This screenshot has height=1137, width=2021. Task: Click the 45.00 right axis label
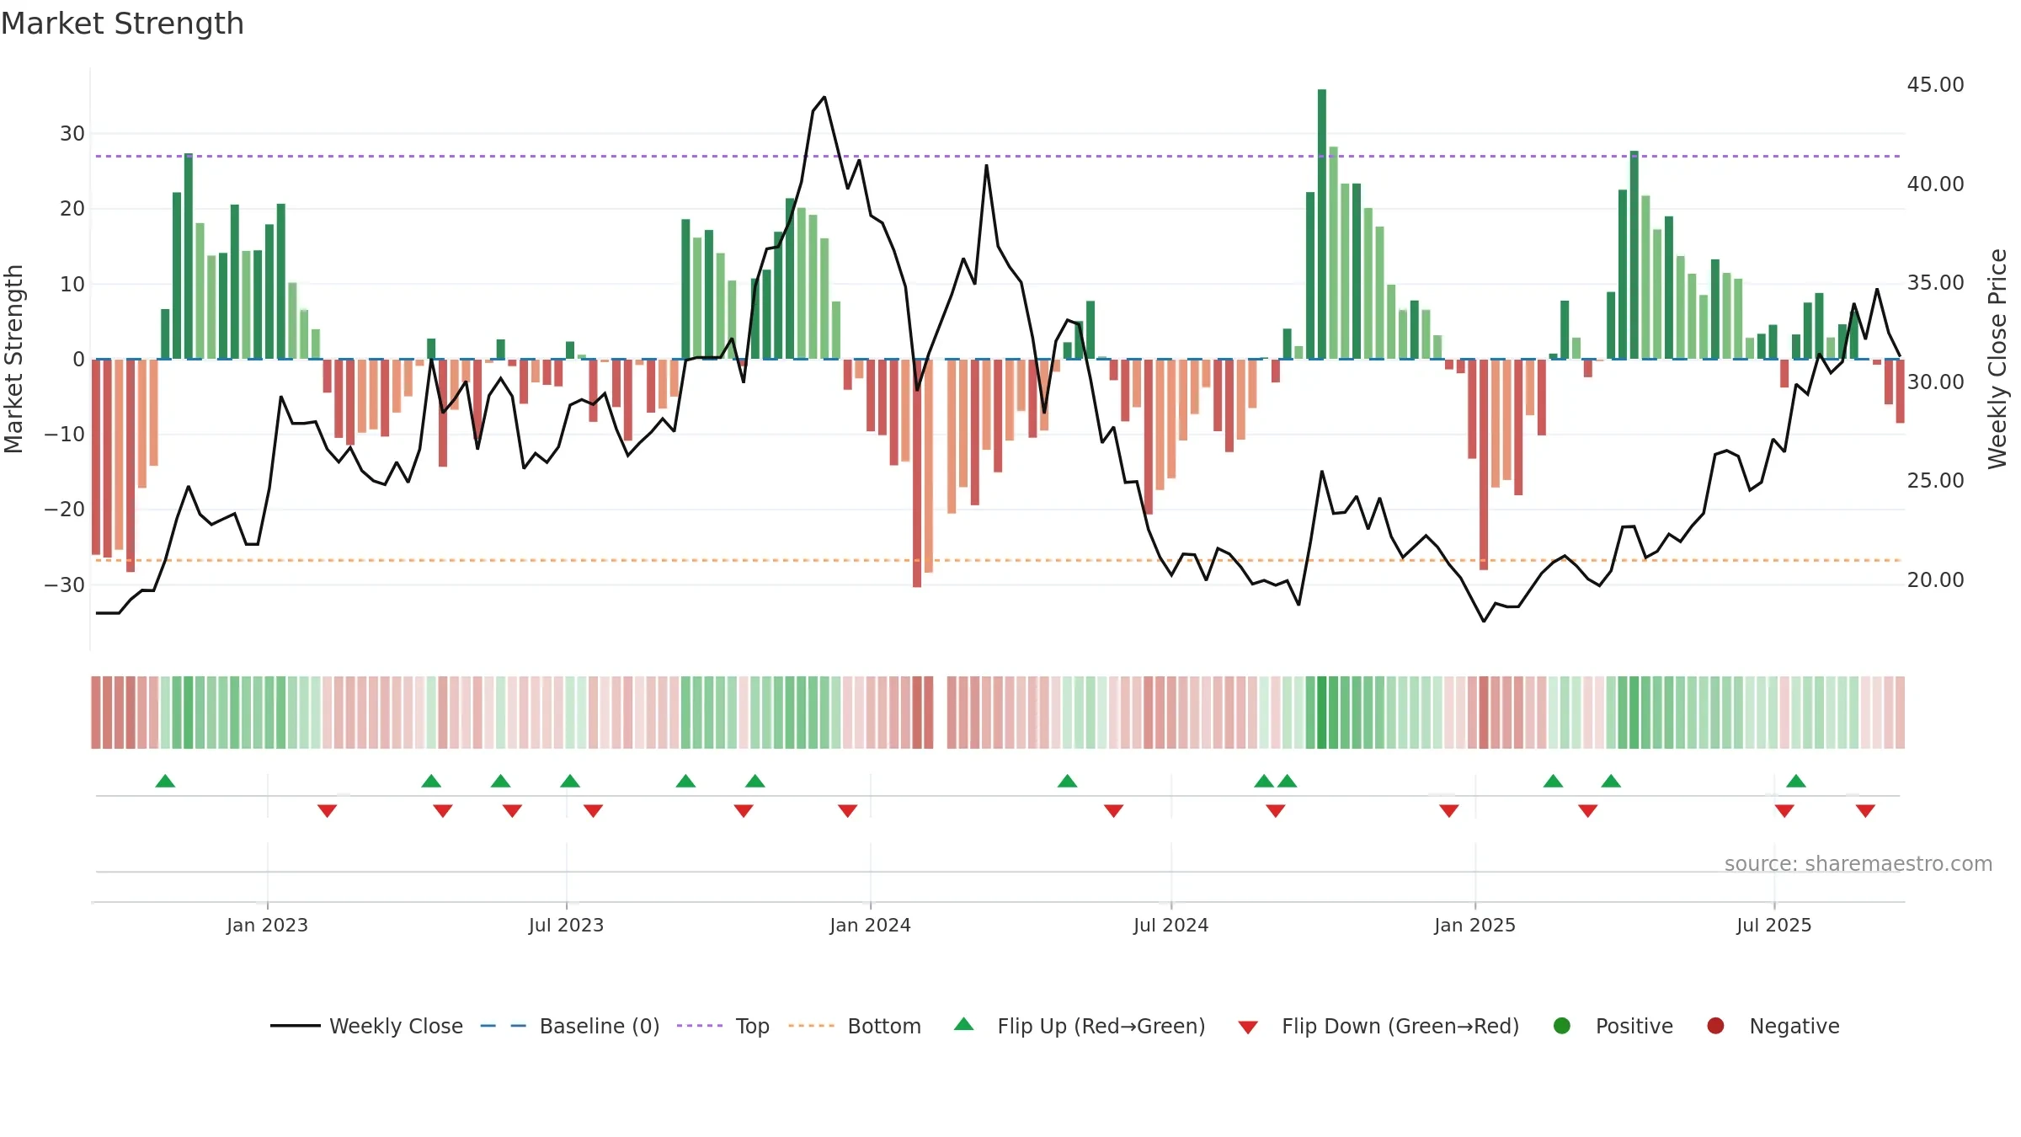tap(1935, 85)
